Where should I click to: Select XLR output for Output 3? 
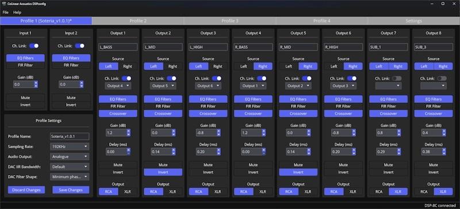click(218, 192)
